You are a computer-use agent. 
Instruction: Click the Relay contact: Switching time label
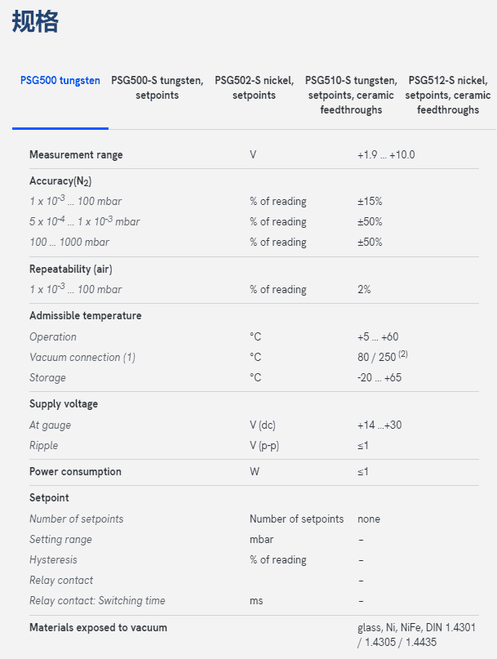pos(97,600)
